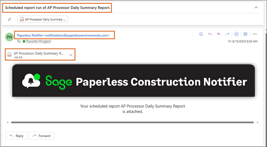The height and width of the screenshot is (147, 267).
Task: Click the scrollbar right arrow
Action: click(257, 122)
